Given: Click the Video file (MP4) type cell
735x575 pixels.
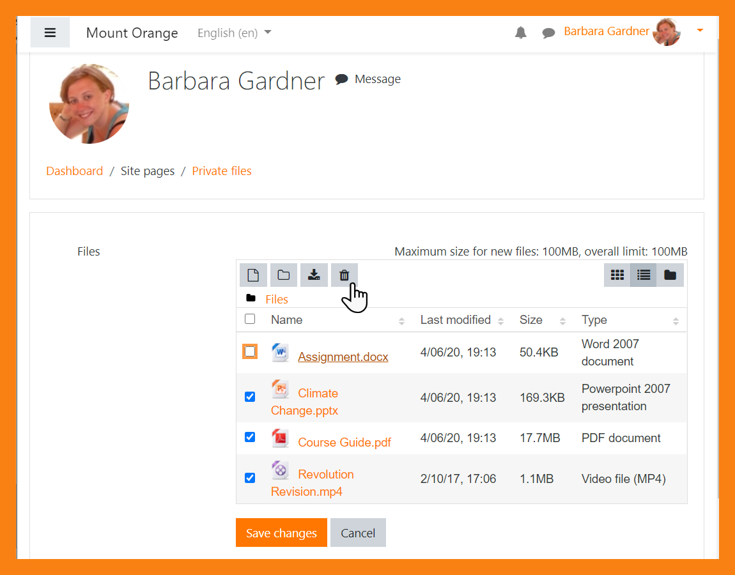Looking at the screenshot, I should tap(624, 479).
